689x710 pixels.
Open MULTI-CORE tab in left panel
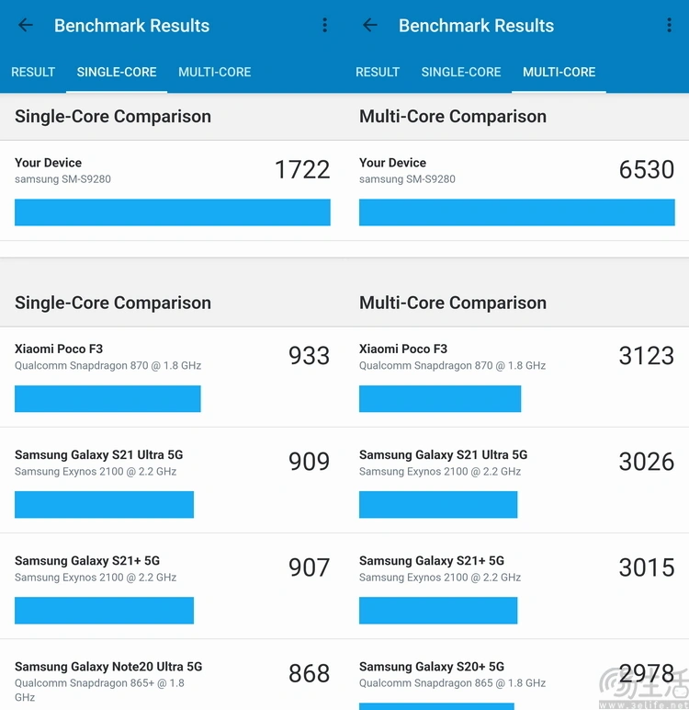pos(215,72)
